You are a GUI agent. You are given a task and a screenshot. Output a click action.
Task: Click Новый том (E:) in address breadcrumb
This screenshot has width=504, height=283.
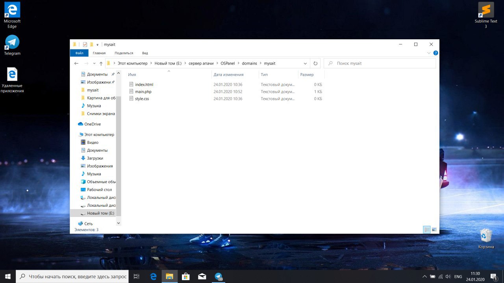(168, 63)
